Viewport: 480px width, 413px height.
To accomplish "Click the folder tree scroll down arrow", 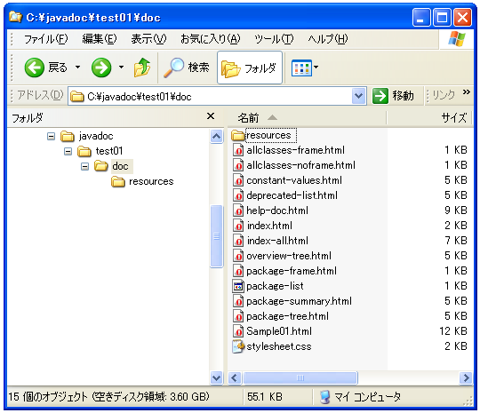I will pos(216,377).
